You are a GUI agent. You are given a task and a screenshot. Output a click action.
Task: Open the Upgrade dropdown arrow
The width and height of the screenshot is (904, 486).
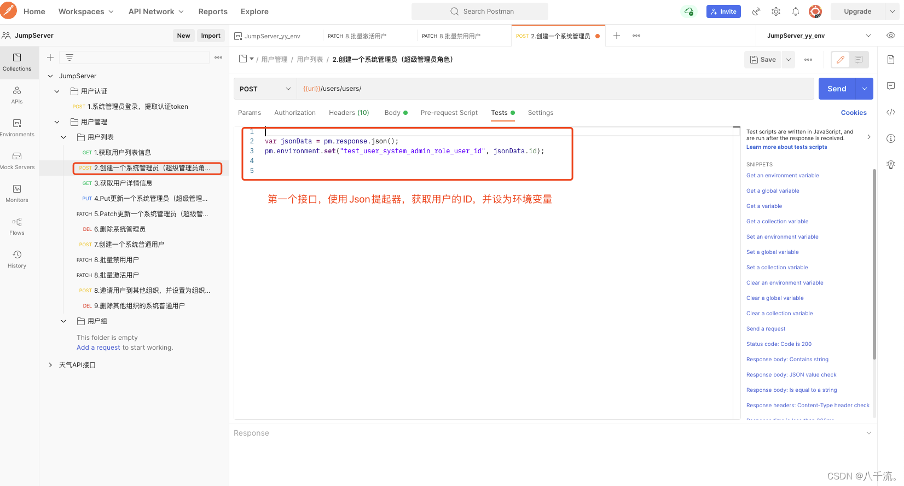(x=892, y=11)
